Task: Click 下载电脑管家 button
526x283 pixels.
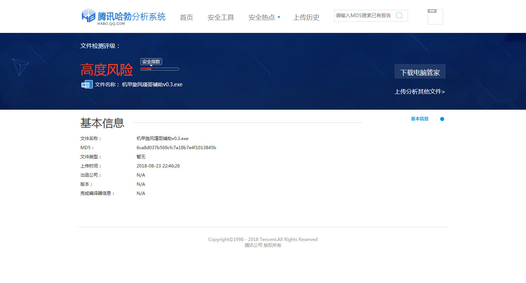Action: 420,71
